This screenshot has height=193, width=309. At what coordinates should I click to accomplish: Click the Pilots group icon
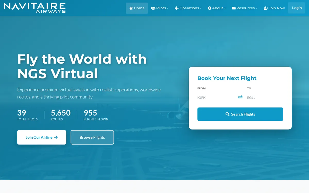click(153, 8)
